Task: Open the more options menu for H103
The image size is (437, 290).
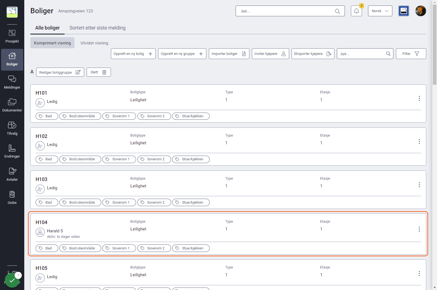Action: click(419, 185)
